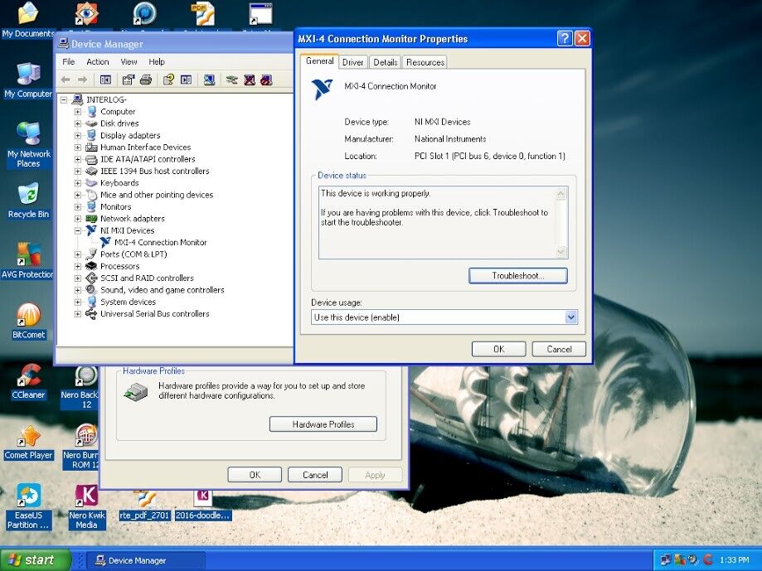Expand the Network adapters node
Screen dimensions: 762x571
[78, 219]
